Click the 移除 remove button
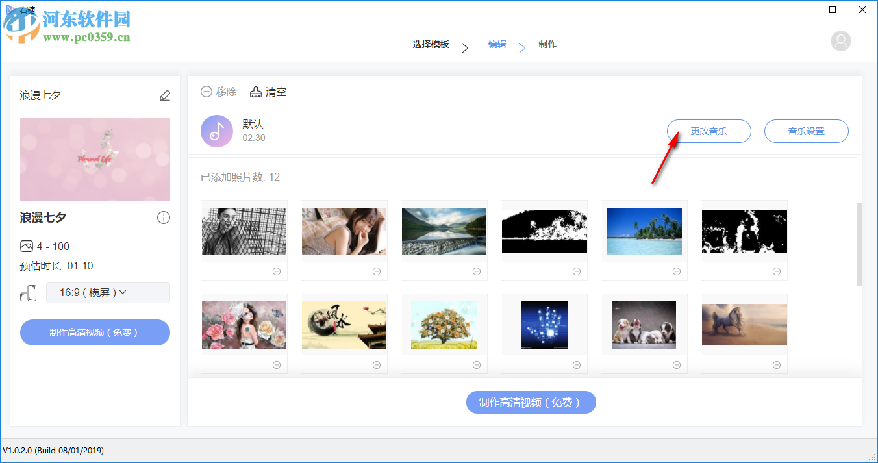The height and width of the screenshot is (463, 878). click(219, 92)
